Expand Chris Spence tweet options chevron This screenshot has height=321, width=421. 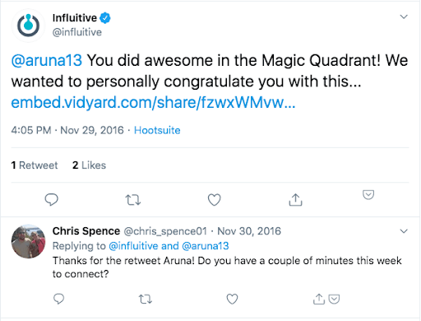(404, 231)
